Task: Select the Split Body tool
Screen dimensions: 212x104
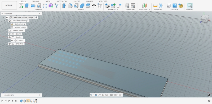Action: pyautogui.click(x=88, y=6)
